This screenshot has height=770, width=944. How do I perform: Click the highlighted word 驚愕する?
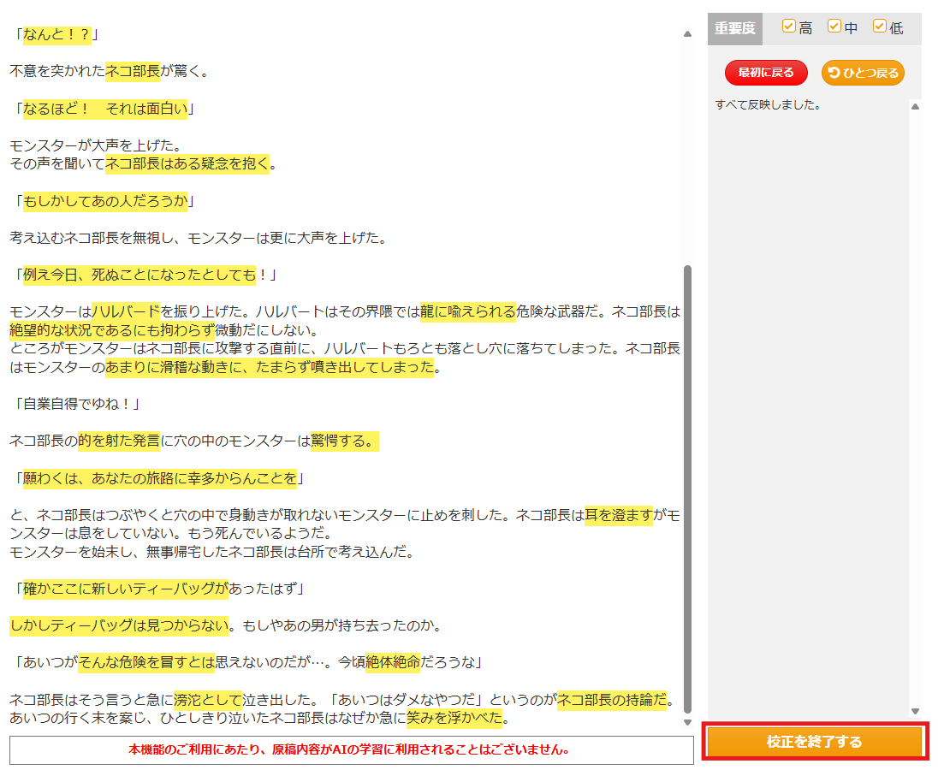click(x=344, y=441)
